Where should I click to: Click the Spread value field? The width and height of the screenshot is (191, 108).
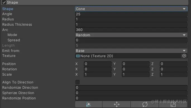(131, 40)
